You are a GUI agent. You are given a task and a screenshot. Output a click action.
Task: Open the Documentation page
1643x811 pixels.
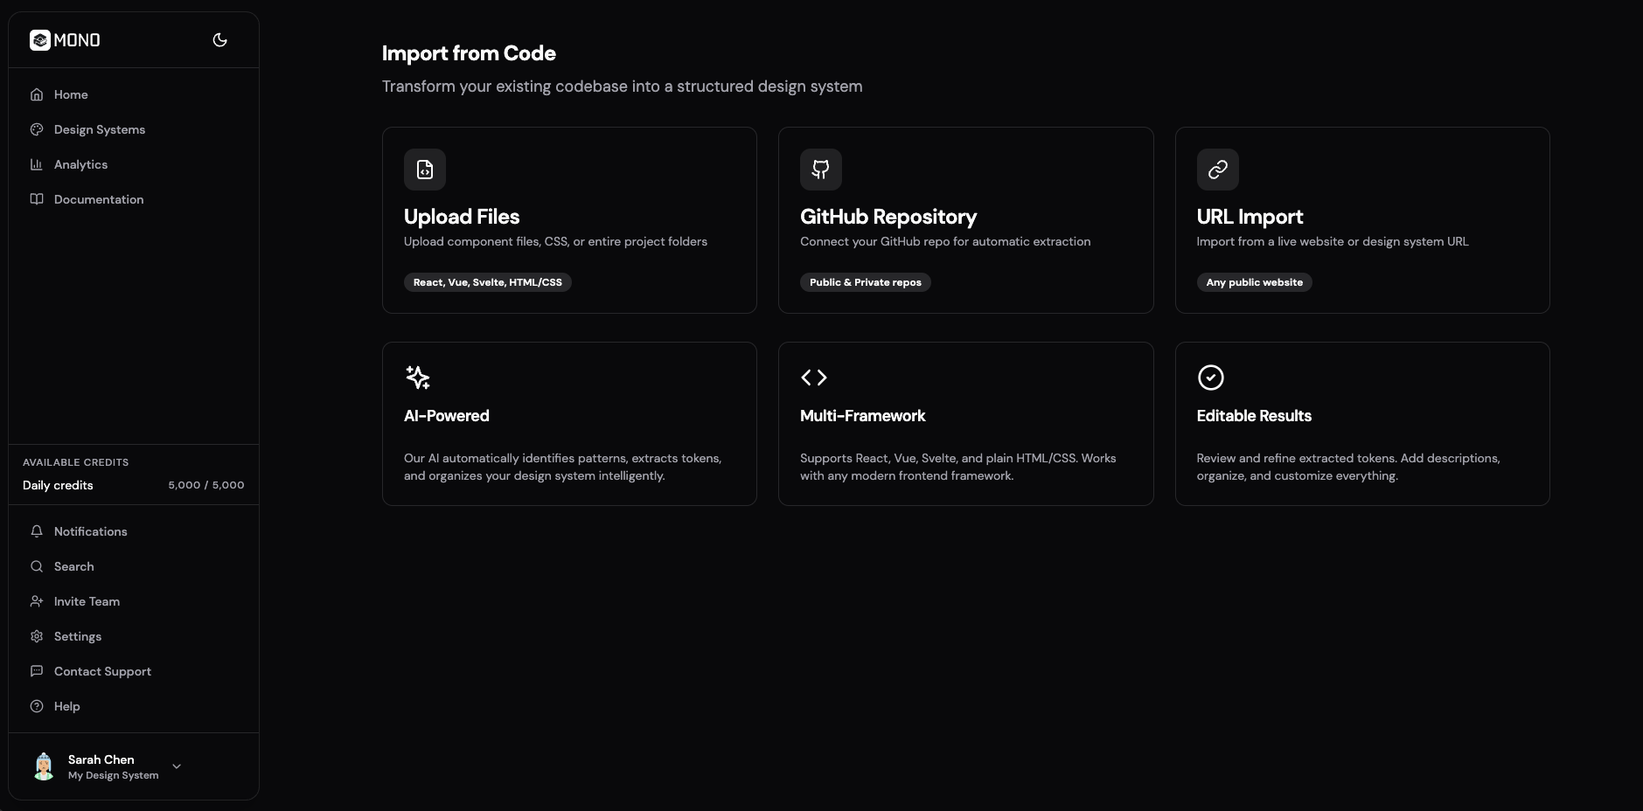pos(97,199)
